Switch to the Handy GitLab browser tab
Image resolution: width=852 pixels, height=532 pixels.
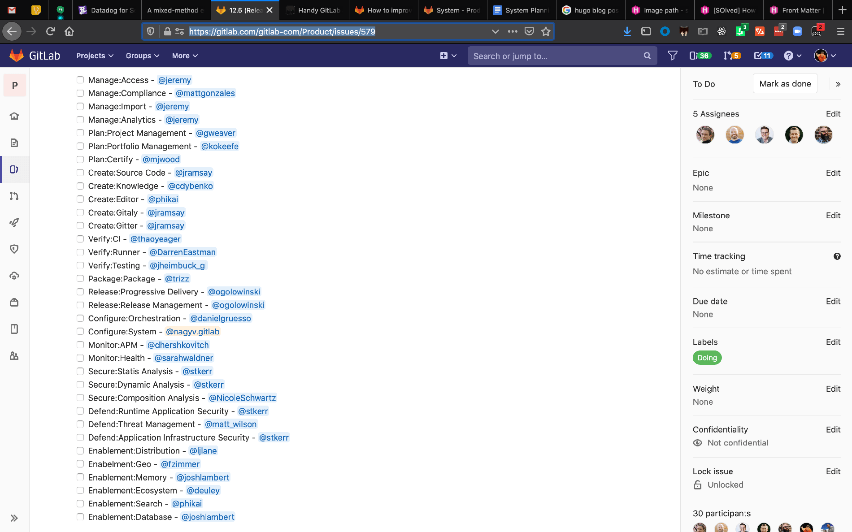(314, 10)
